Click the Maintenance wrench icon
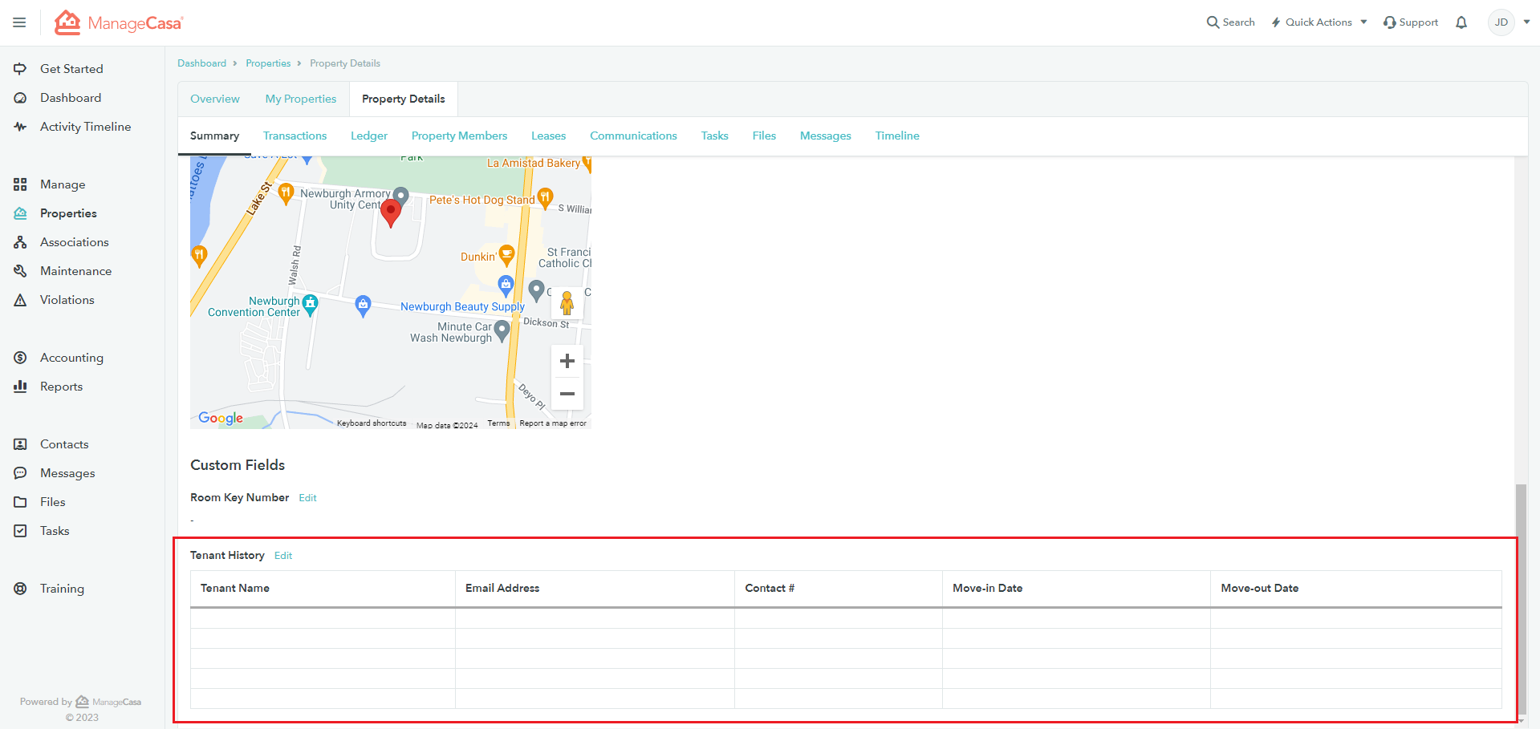Viewport: 1540px width, 729px height. coord(20,271)
